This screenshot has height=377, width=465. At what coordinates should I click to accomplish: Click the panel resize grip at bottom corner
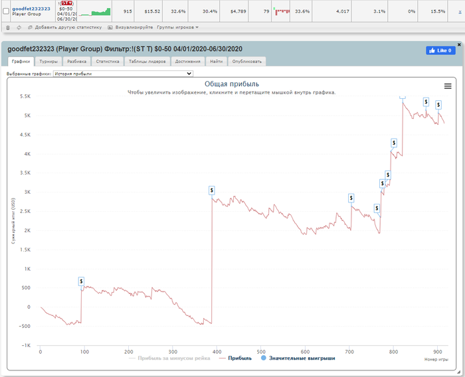(x=459, y=372)
